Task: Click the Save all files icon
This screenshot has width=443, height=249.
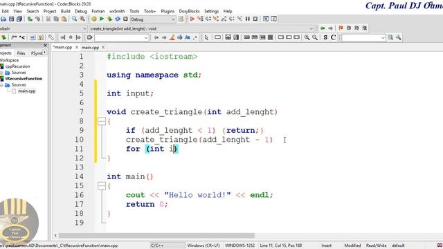Action: pyautogui.click(x=19, y=19)
